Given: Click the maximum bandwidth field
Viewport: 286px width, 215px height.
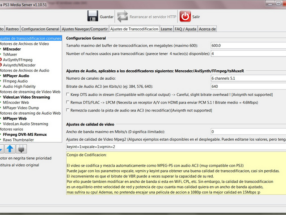Looking at the screenshot, I should click(x=248, y=132).
